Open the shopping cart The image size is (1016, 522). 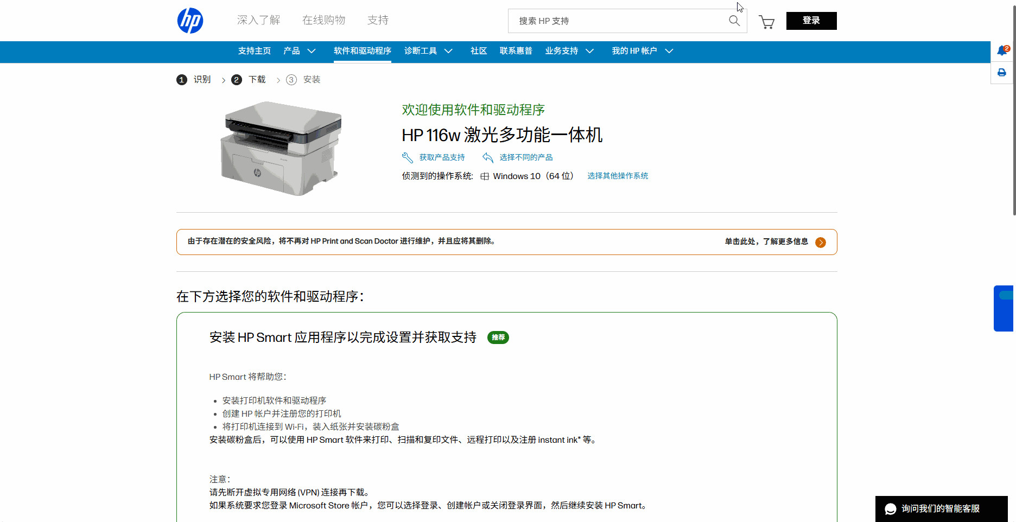[x=766, y=22]
